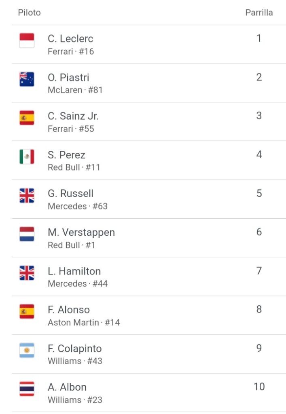Image resolution: width=286 pixels, height=414 pixels.
Task: Click the UK flag beside Hamilton
Action: (27, 273)
